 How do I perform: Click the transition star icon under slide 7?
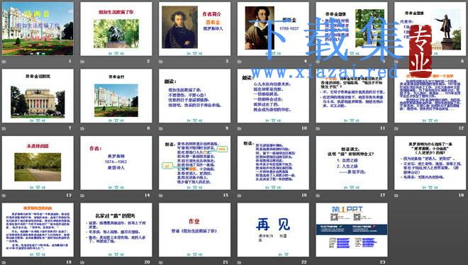[x=4, y=129]
